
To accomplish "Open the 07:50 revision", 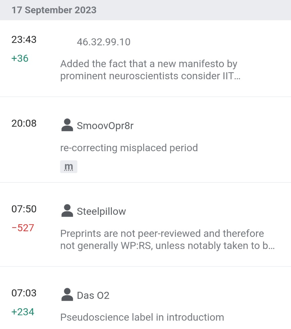I will 24,209.
